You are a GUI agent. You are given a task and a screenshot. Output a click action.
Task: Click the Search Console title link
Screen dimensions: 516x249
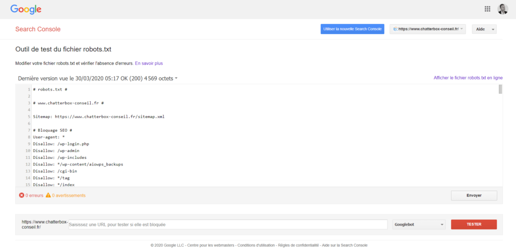38,29
